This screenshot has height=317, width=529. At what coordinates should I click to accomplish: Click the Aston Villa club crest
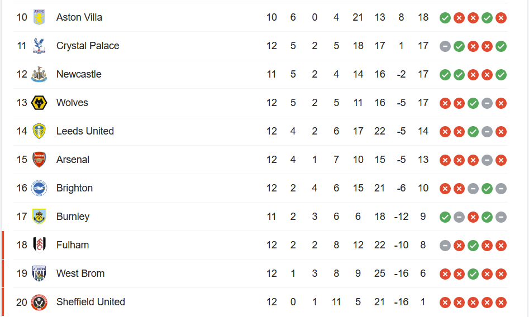coord(39,17)
